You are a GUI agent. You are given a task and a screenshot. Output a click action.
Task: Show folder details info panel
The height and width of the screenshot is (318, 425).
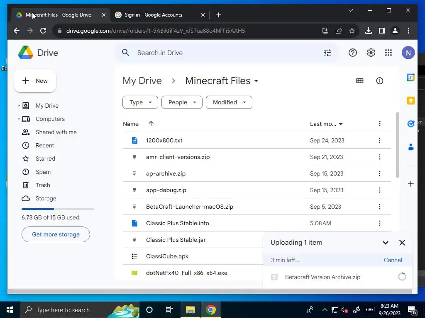point(379,81)
